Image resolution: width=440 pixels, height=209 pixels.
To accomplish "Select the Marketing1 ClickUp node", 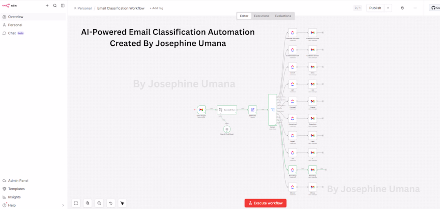I will pos(293,170).
